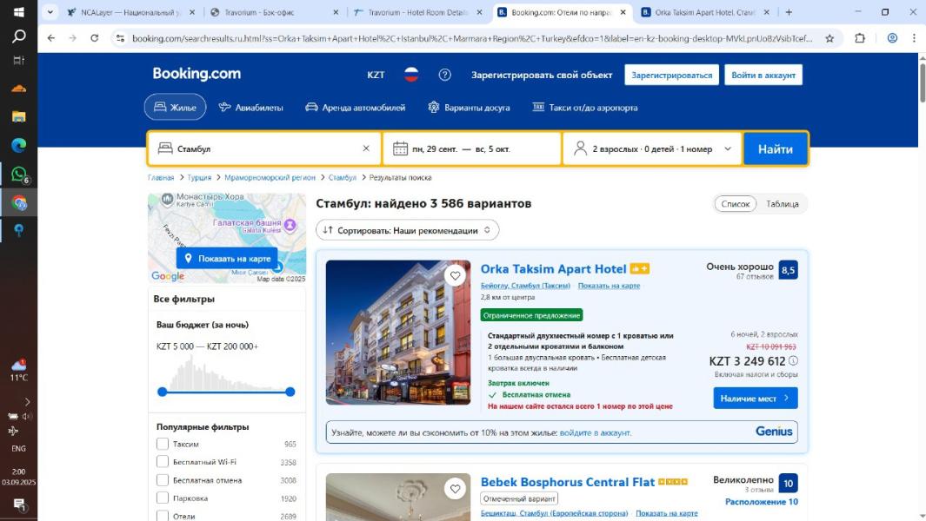Click Войти в аккаунт button

click(763, 75)
